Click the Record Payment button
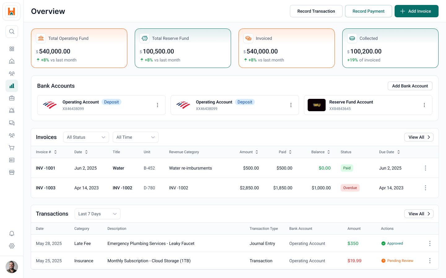This screenshot has width=446, height=278. tap(368, 11)
